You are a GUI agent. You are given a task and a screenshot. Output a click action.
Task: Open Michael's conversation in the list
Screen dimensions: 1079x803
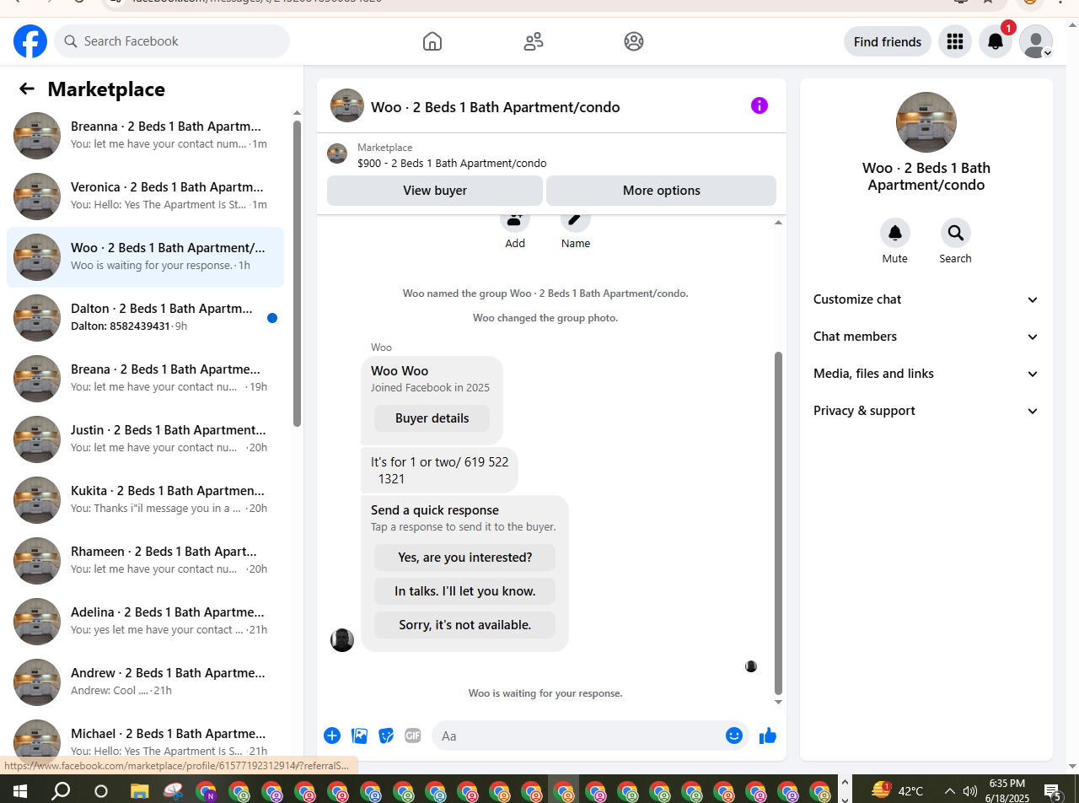coord(146,741)
